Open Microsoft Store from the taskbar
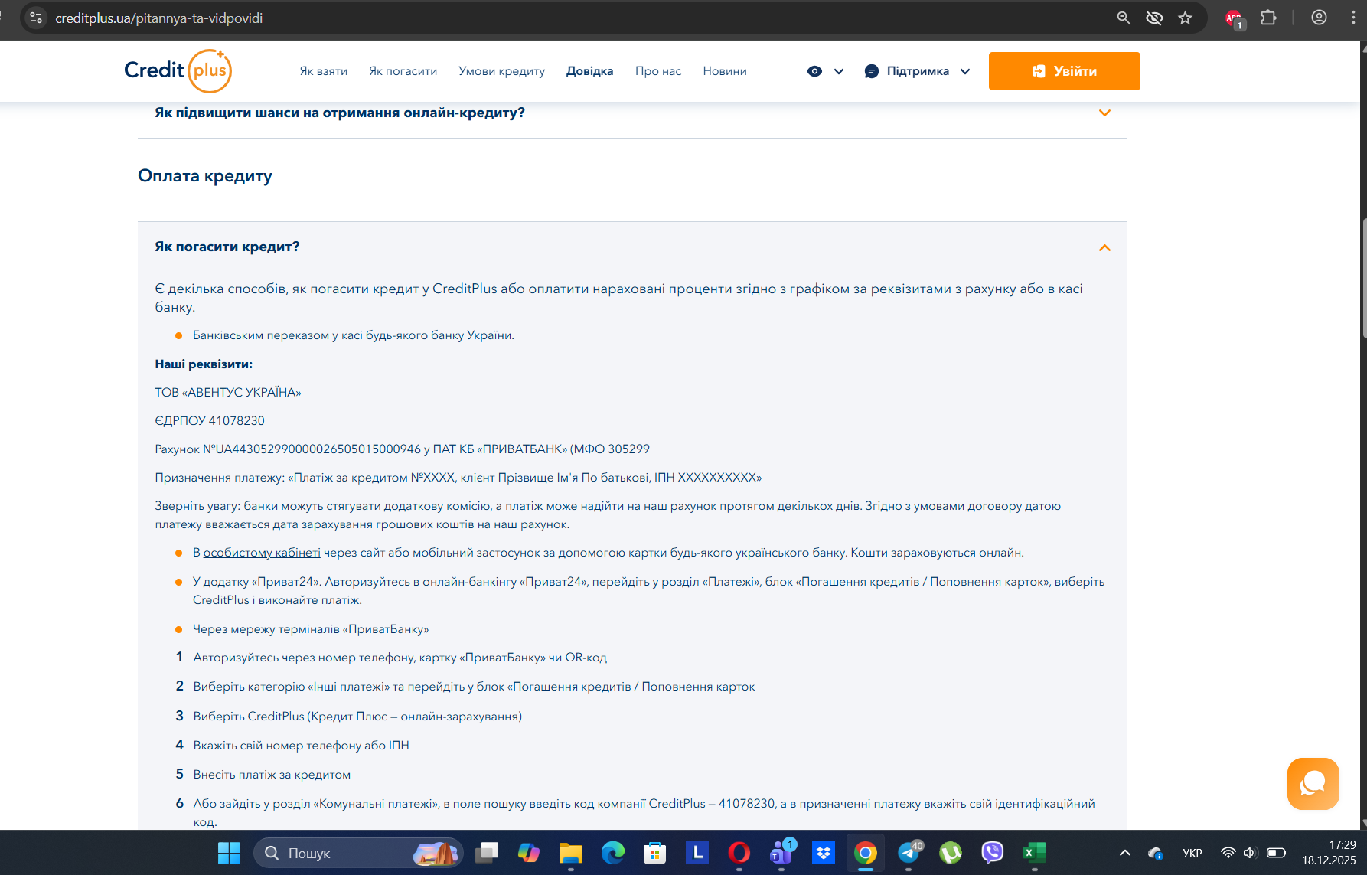The image size is (1367, 875). point(654,853)
